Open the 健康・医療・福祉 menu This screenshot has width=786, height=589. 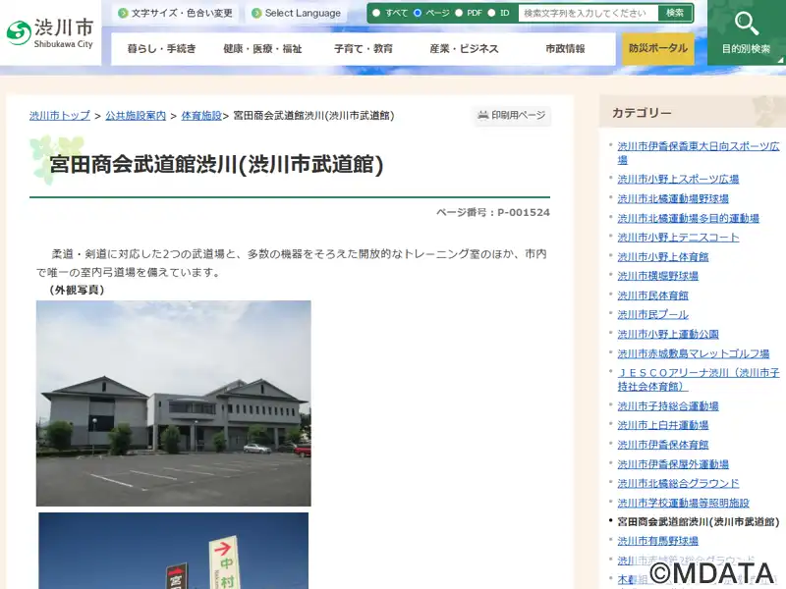coord(262,49)
